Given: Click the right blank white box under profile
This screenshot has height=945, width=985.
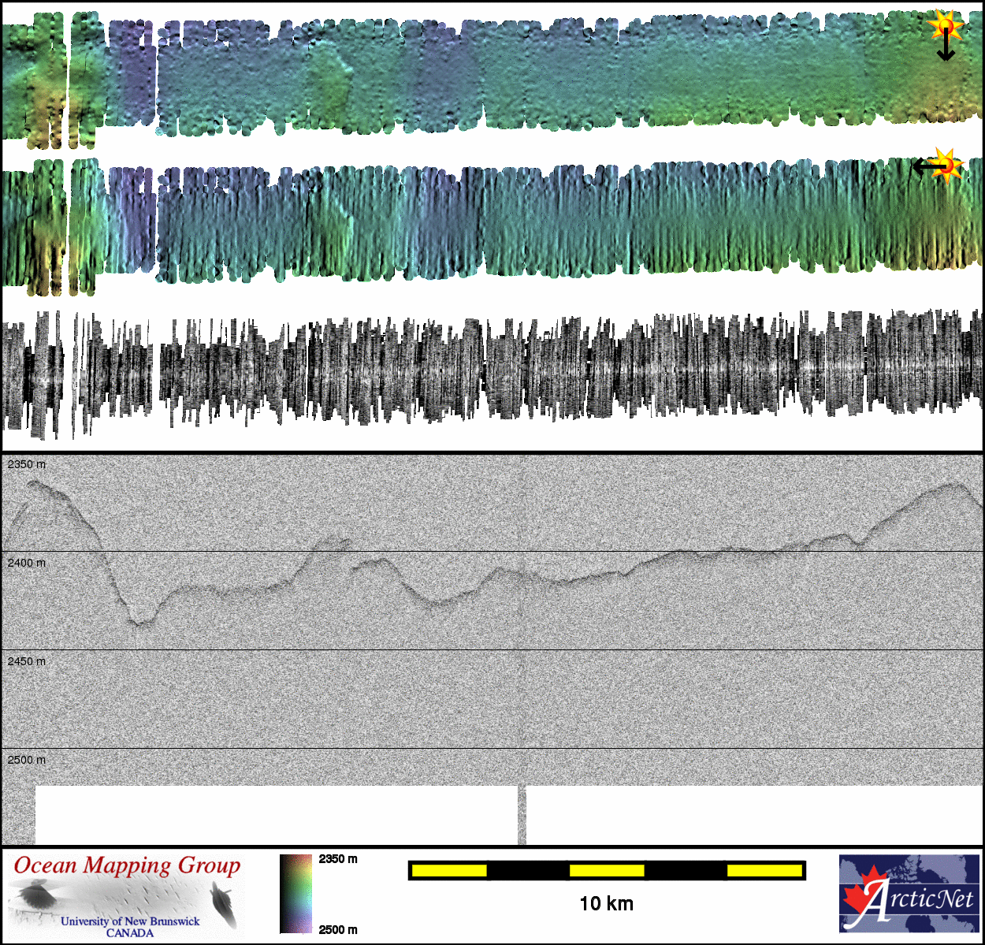Looking at the screenshot, I should [x=754, y=814].
